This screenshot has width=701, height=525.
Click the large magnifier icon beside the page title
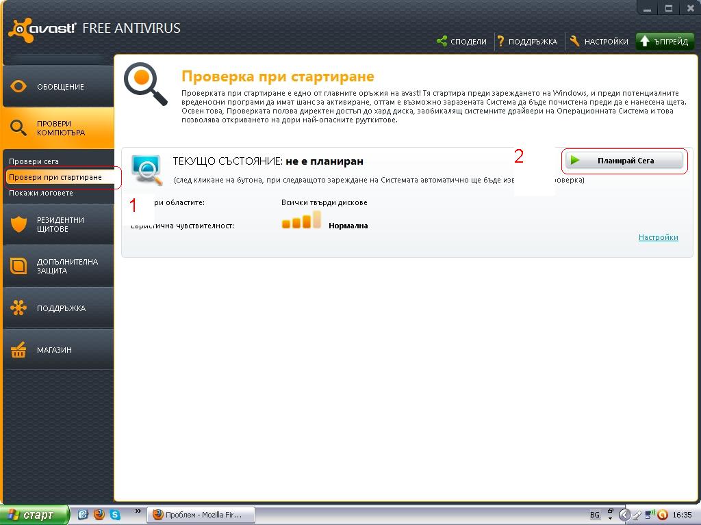pyautogui.click(x=146, y=84)
